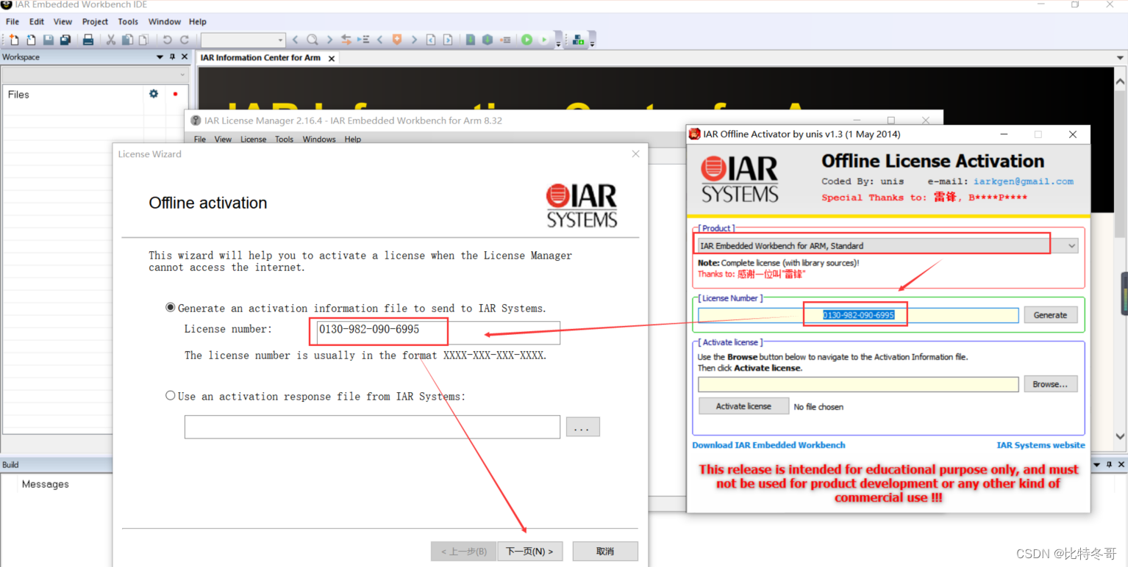Click the Browse... button in Offline Activator
The height and width of the screenshot is (567, 1128).
pos(1050,384)
